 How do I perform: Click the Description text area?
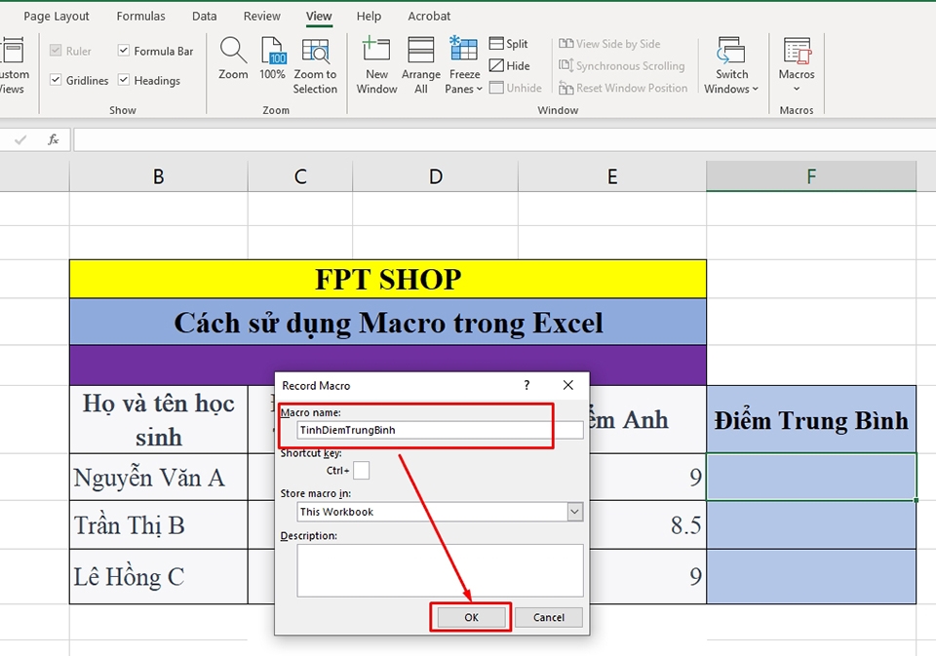pos(440,570)
